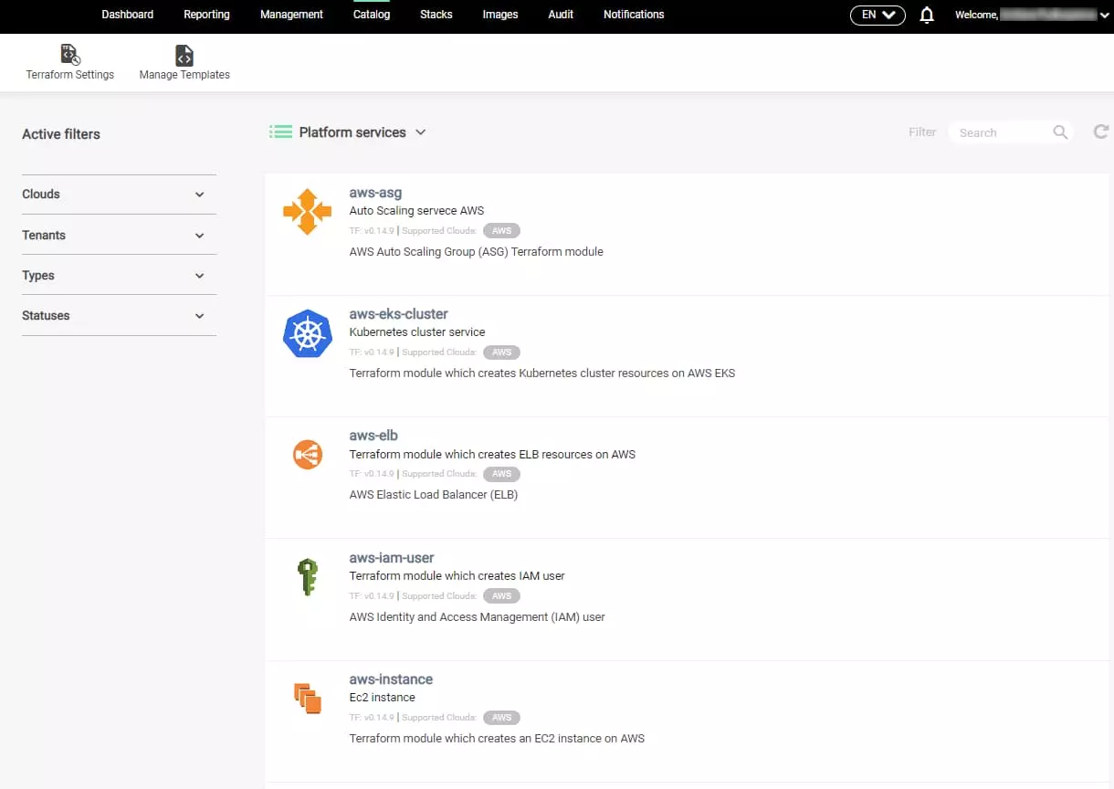Open the aws-eks-cluster service title link
This screenshot has width=1114, height=789.
(x=398, y=314)
